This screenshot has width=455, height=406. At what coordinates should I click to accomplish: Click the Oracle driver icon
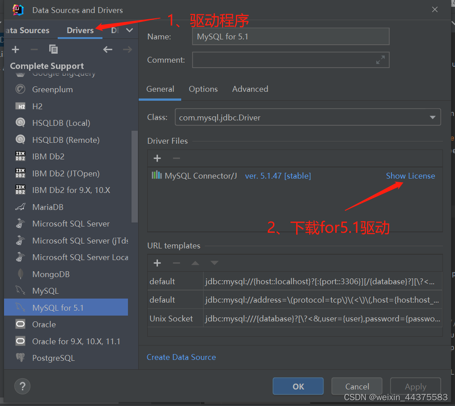(20, 324)
